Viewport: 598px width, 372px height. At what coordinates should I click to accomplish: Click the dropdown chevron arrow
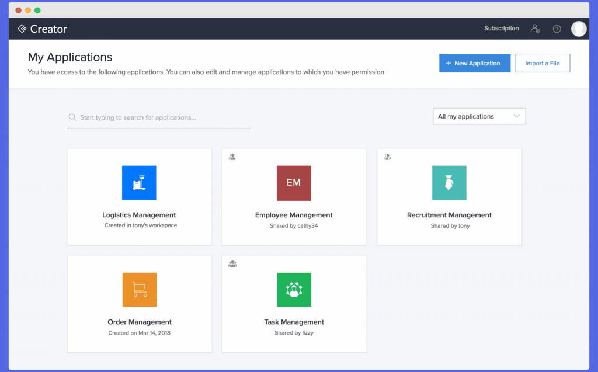(x=516, y=116)
